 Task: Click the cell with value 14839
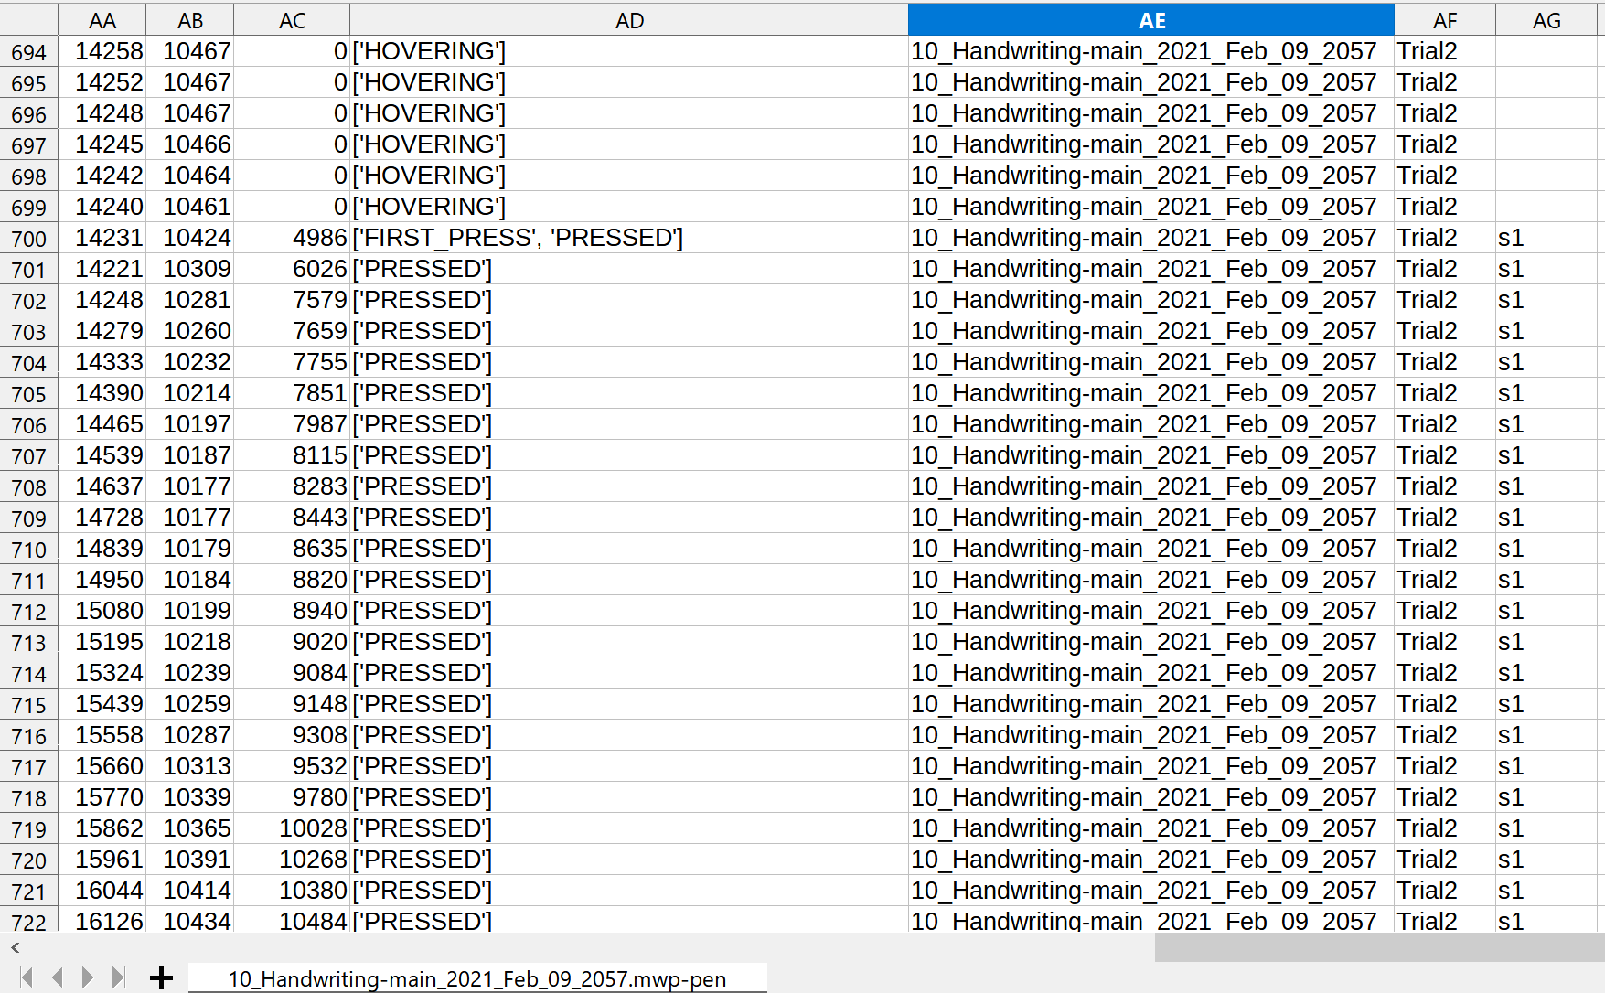(102, 549)
